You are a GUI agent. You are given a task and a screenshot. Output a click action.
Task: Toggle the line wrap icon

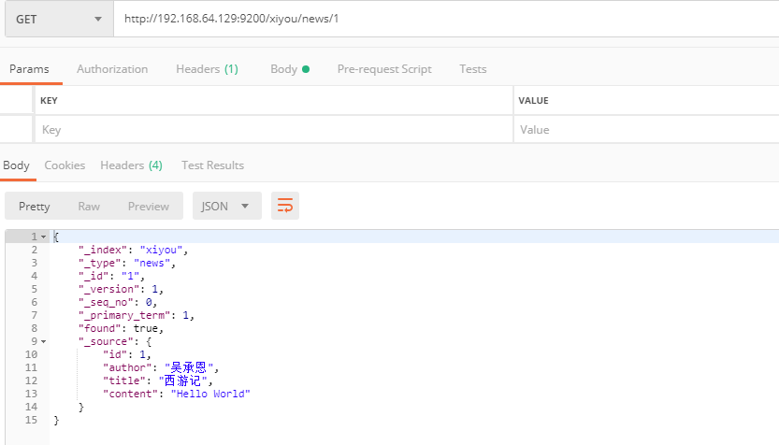click(285, 206)
